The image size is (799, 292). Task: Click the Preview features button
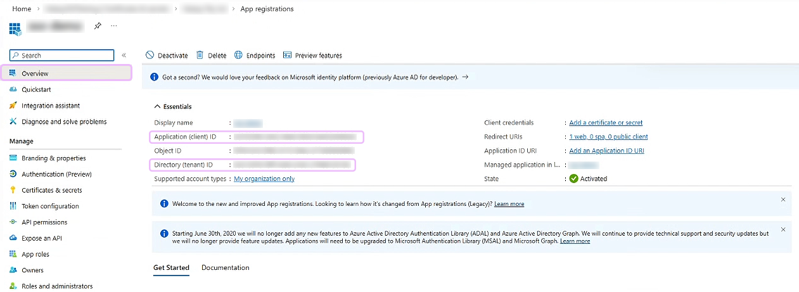point(312,55)
